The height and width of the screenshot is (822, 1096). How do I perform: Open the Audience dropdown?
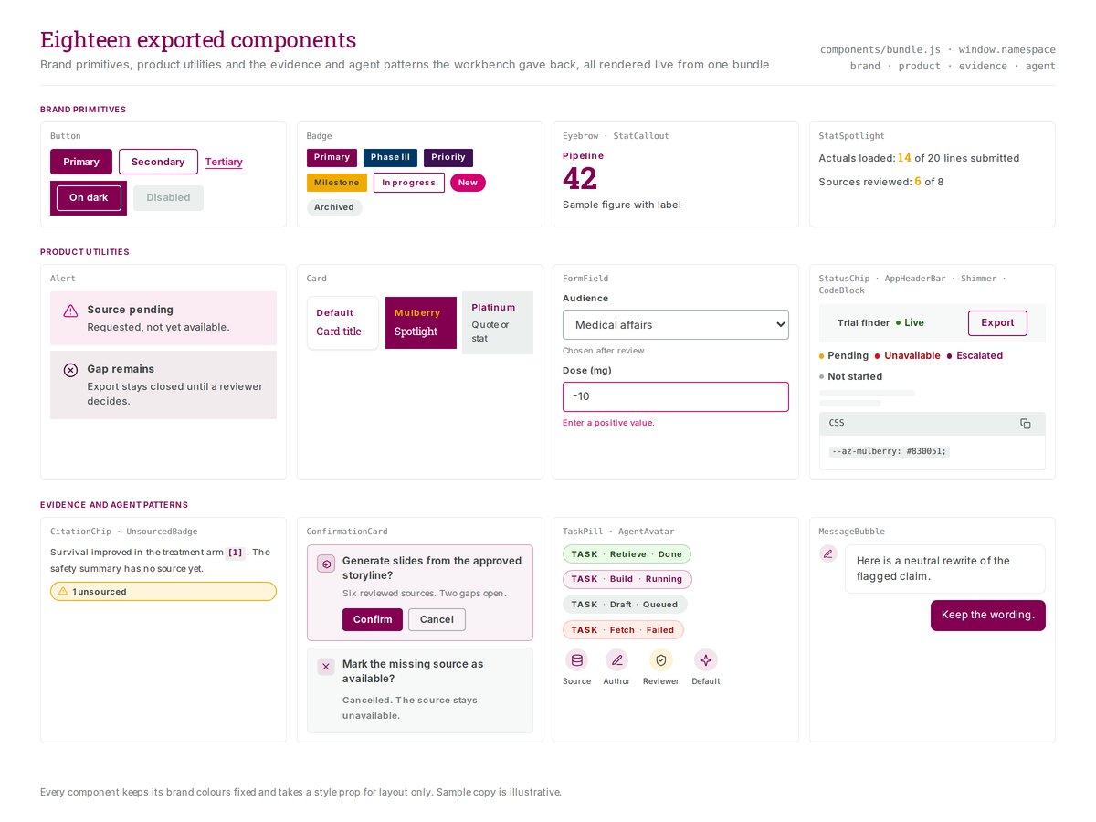click(x=676, y=324)
